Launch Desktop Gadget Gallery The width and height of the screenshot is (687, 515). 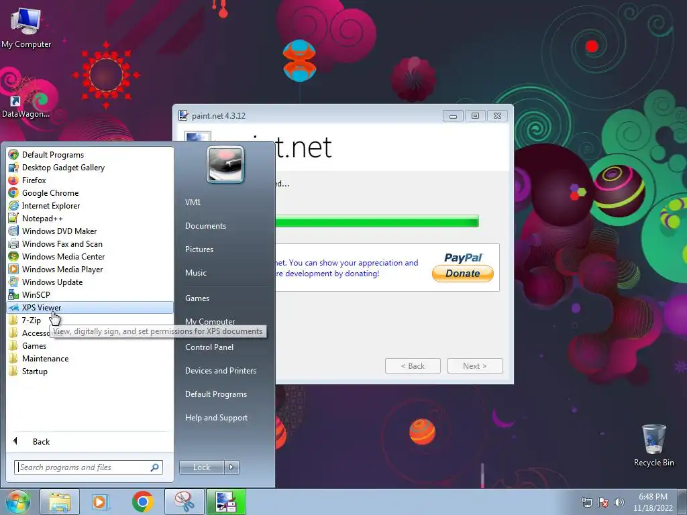(x=90, y=167)
